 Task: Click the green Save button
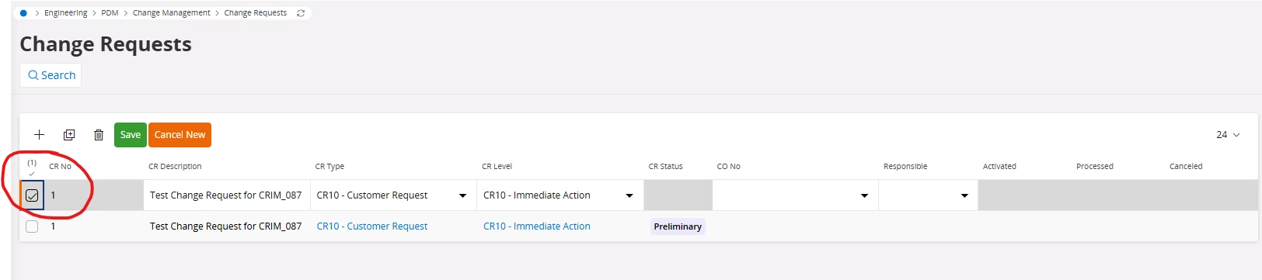click(130, 135)
